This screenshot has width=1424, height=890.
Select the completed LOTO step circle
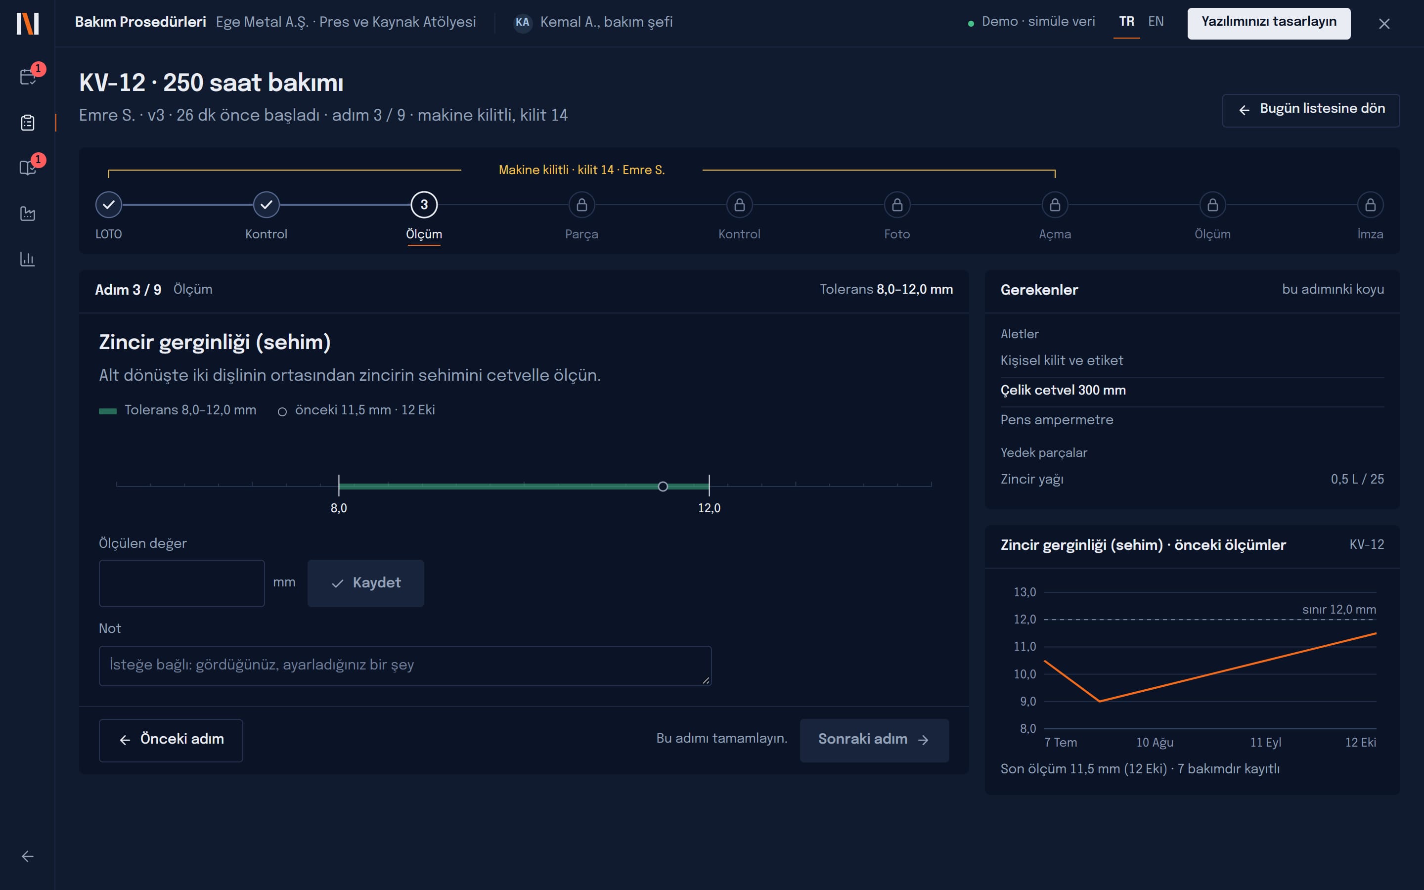pyautogui.click(x=109, y=205)
